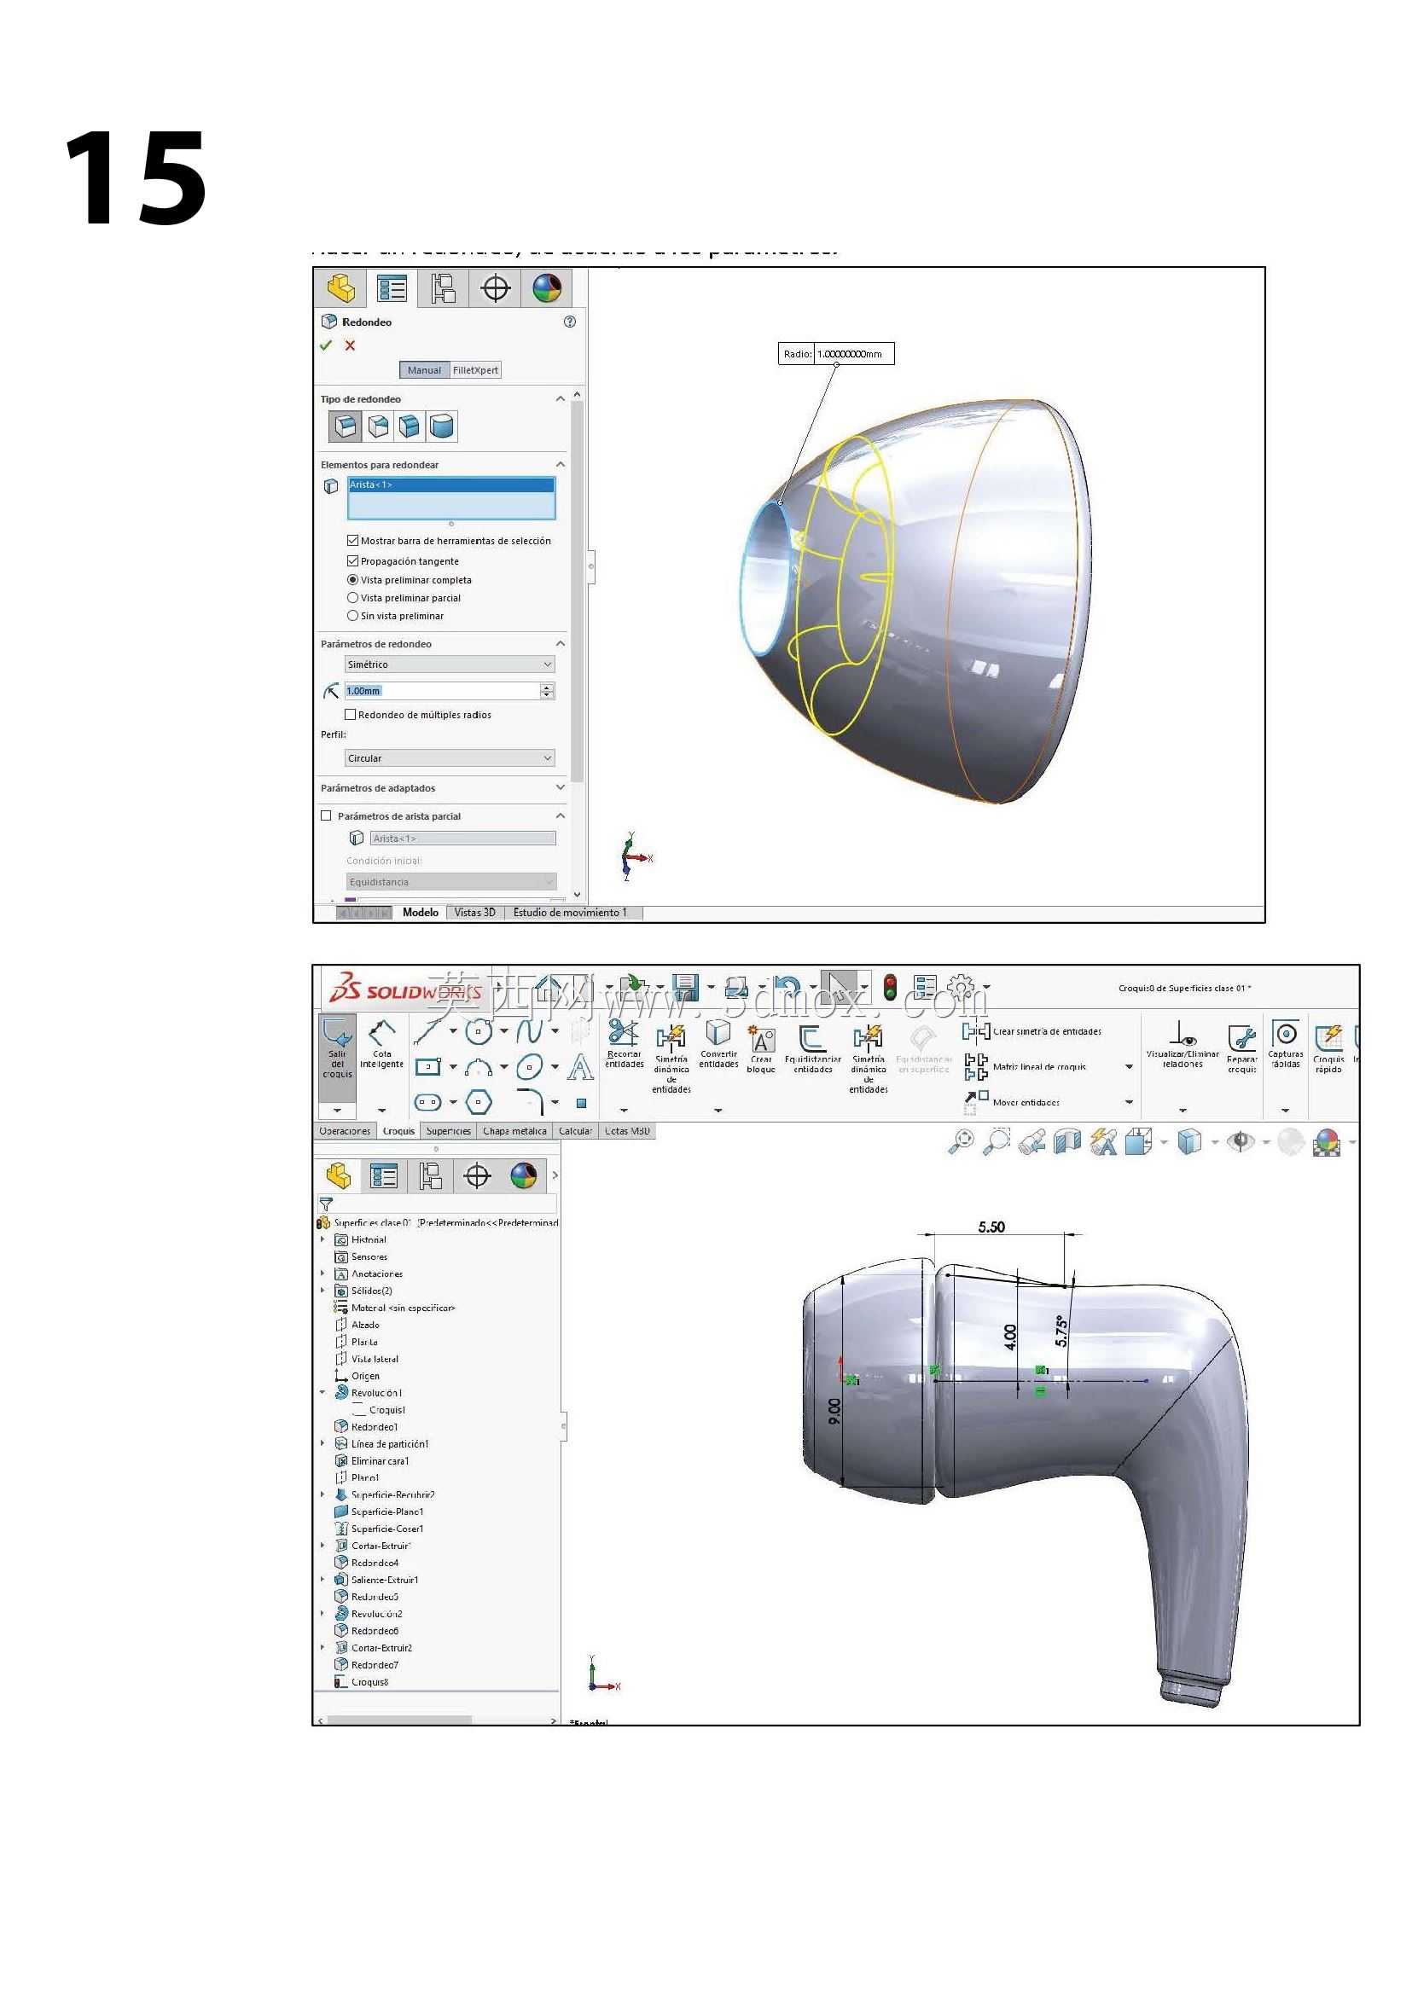The height and width of the screenshot is (1996, 1412).
Task: Accept the Redondeo fillet with green checkmark
Action: [x=326, y=345]
